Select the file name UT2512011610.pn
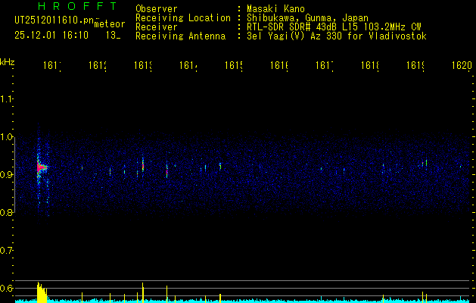476x303 pixels. 54,20
